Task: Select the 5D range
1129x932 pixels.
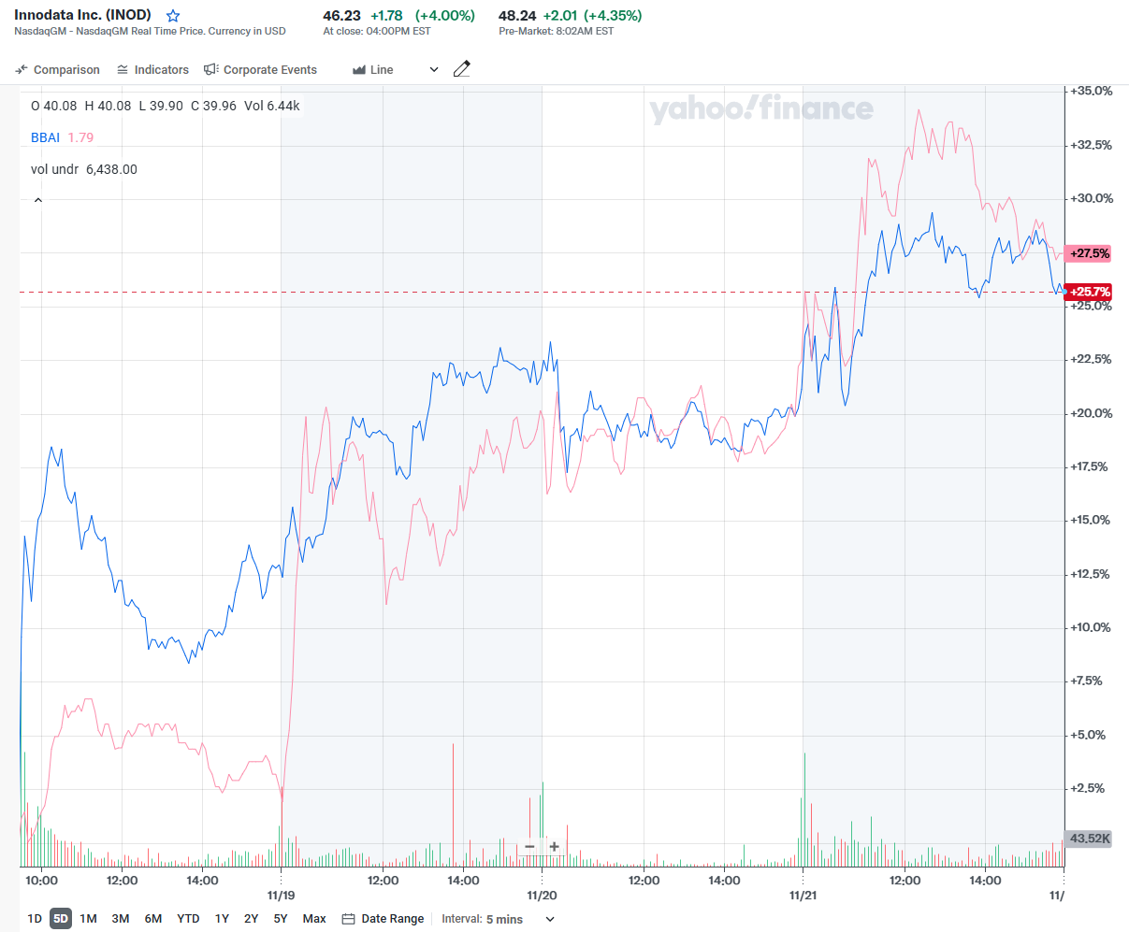Action: (61, 919)
